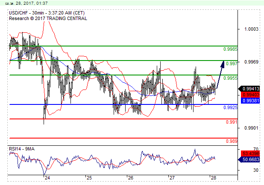Click the red 53.4396 RSI value tag
Viewport: 264px width, 185px height.
tap(251, 153)
